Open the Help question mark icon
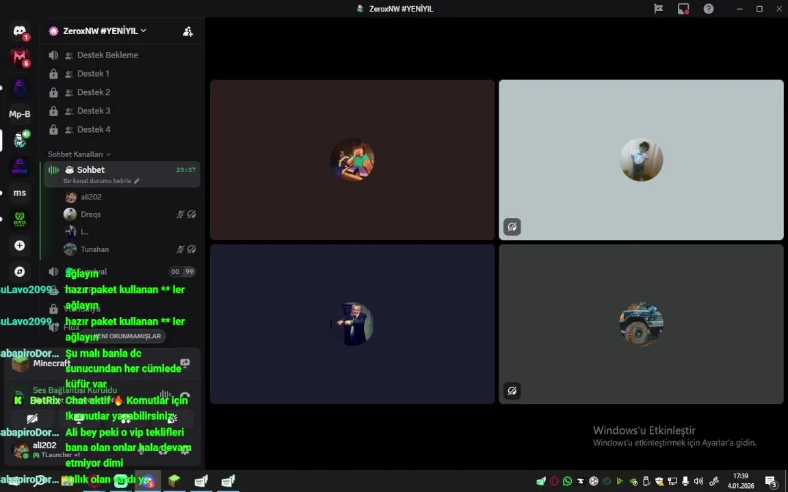 coord(709,8)
